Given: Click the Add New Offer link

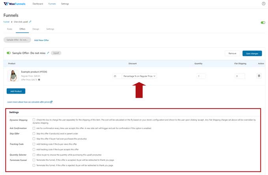Looking at the screenshot, I should (41, 40).
